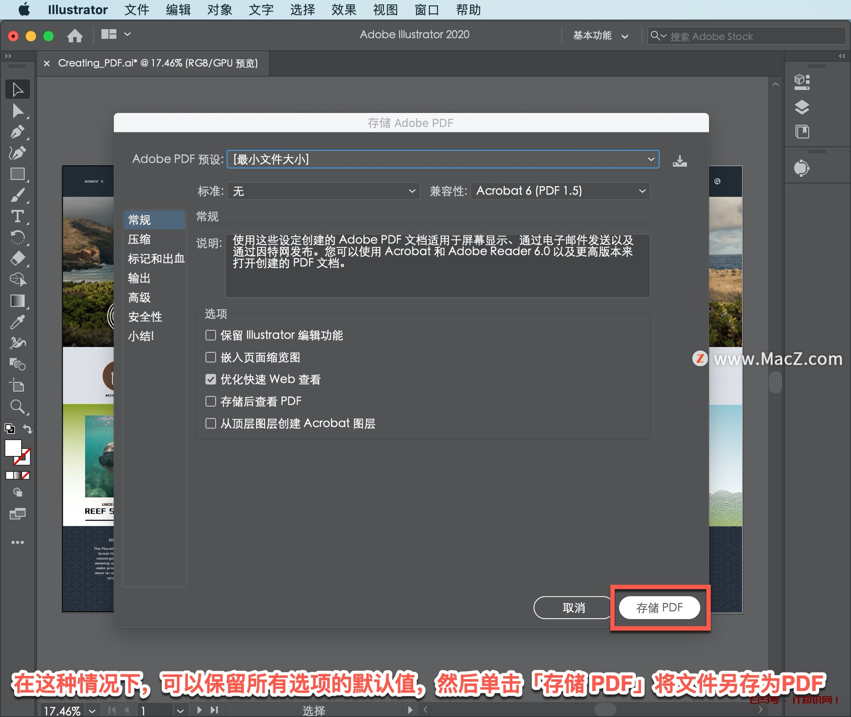Select the Artboard tool
This screenshot has width=851, height=717.
pyautogui.click(x=18, y=386)
